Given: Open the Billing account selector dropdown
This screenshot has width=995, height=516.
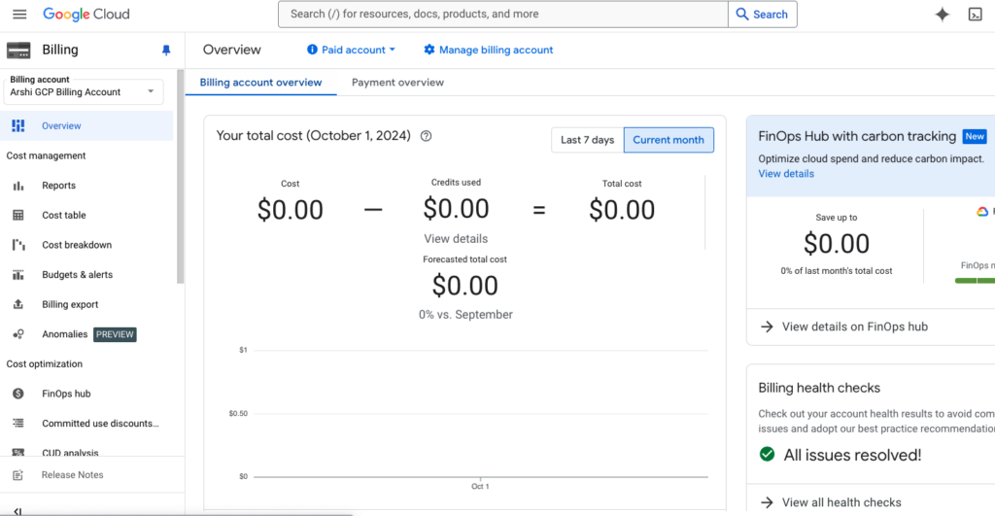Looking at the screenshot, I should tap(84, 92).
